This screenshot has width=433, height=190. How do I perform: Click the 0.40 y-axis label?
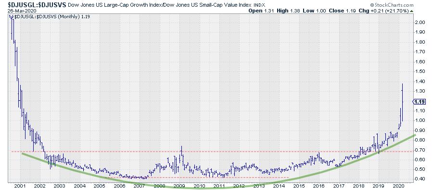click(x=420, y=179)
